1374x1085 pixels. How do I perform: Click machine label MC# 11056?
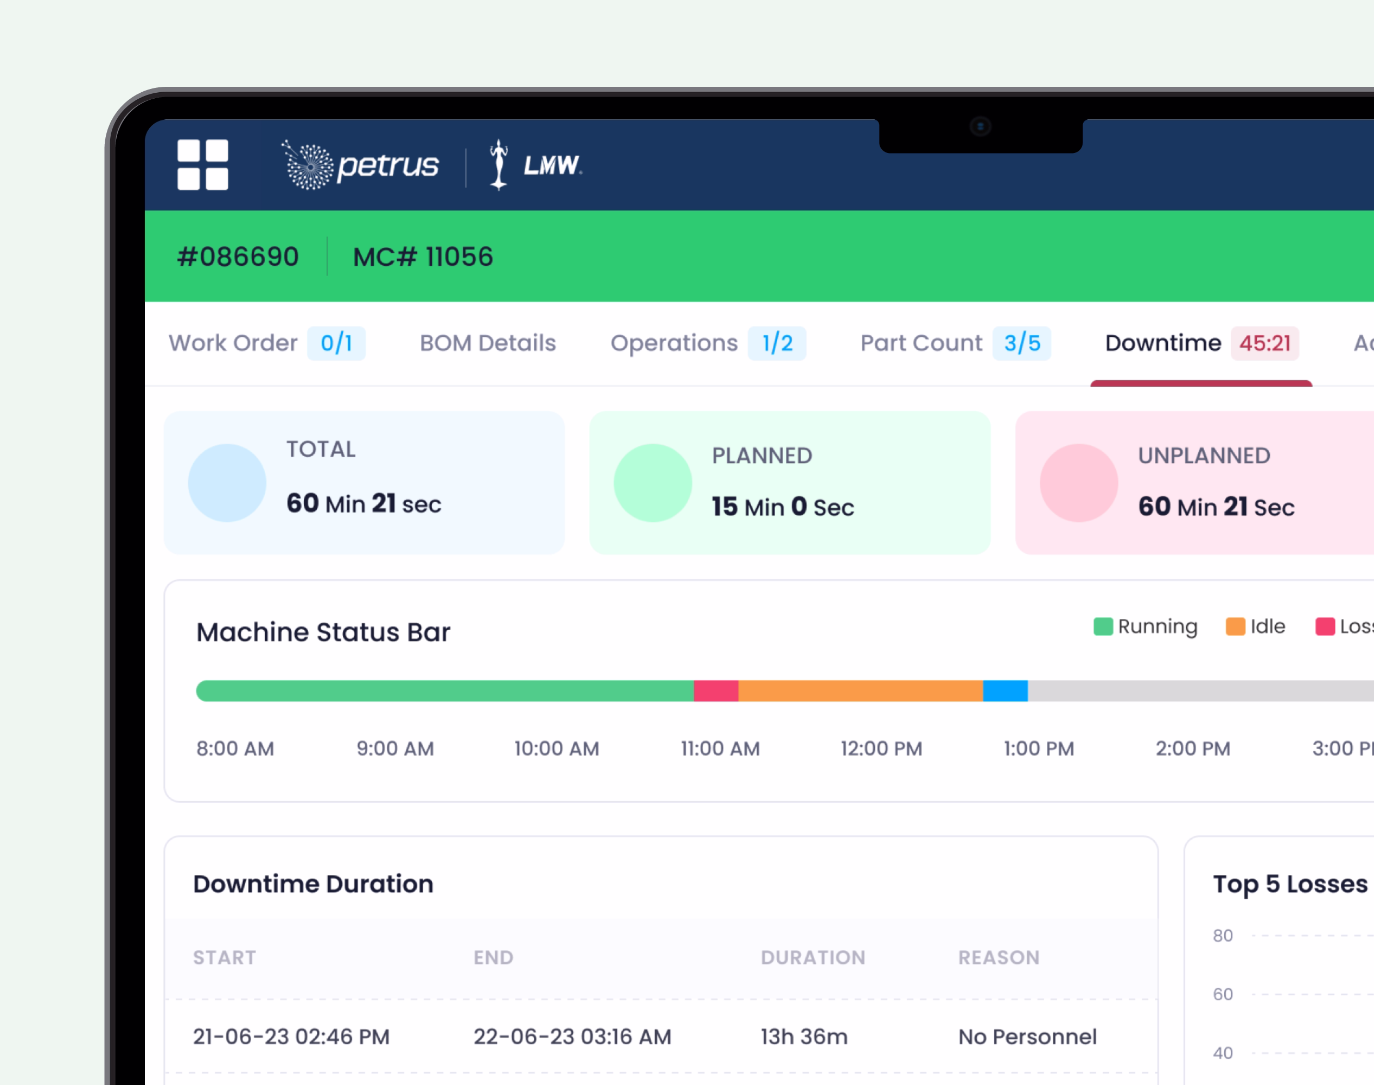423,257
